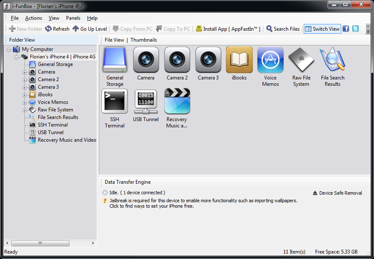Click Device Safe Removal

click(x=337, y=193)
